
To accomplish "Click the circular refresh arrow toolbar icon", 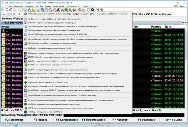I will (88, 10).
